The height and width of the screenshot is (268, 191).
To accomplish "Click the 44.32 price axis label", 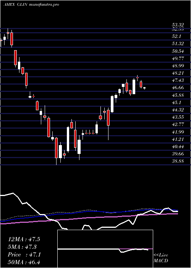I will click(x=178, y=110).
